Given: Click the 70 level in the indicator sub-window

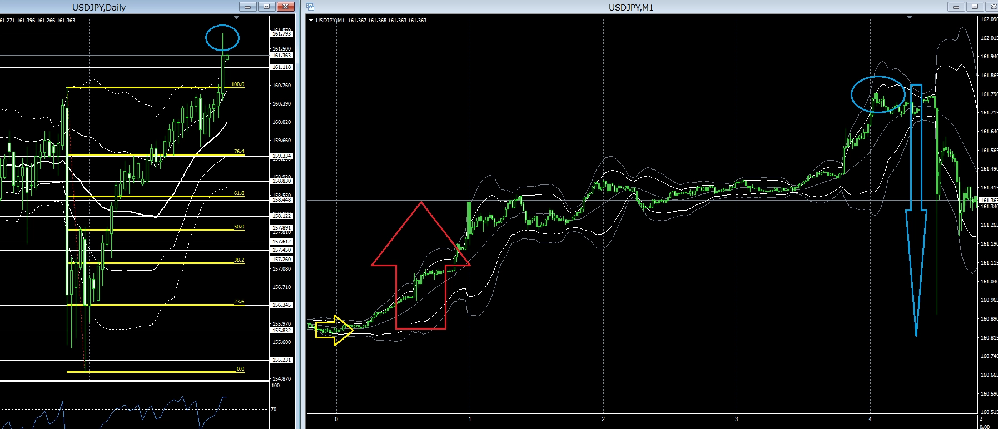Looking at the screenshot, I should pos(274,410).
